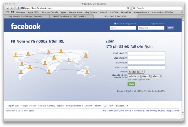Add bookmark with plus button
Viewport: 188px width, 127px height.
pyautogui.click(x=18, y=8)
